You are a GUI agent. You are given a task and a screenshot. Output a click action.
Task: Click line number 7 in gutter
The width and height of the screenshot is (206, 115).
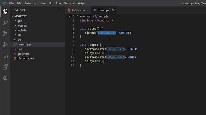73,45
